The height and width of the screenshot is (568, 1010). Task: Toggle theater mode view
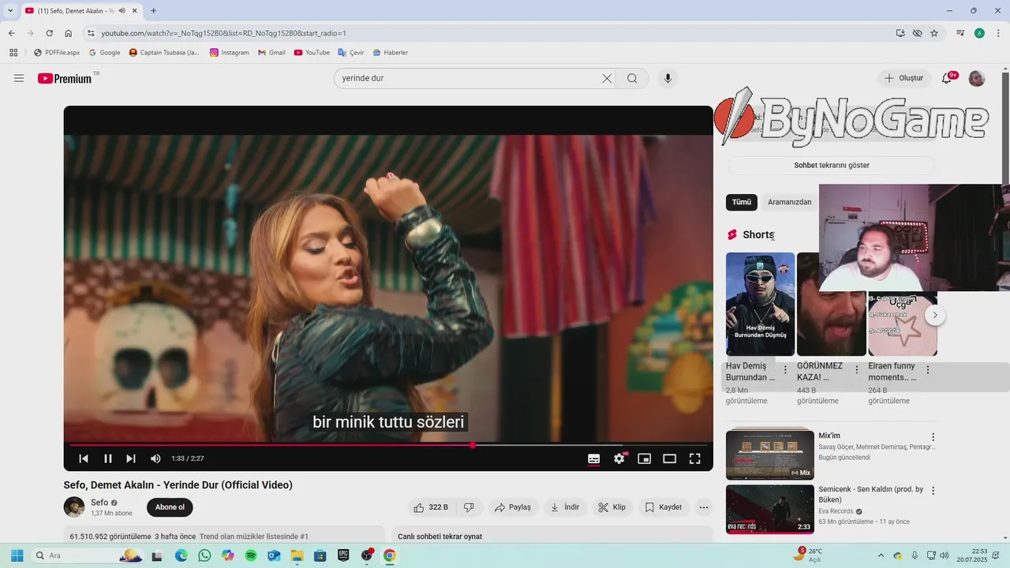pyautogui.click(x=670, y=458)
